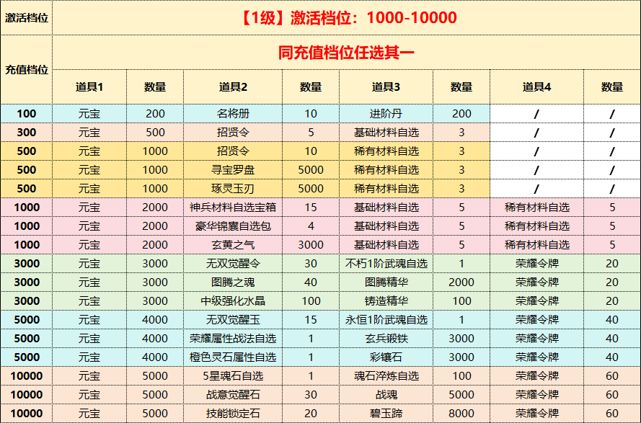Select the 不朽1阶武魂自选 cell

click(x=386, y=264)
